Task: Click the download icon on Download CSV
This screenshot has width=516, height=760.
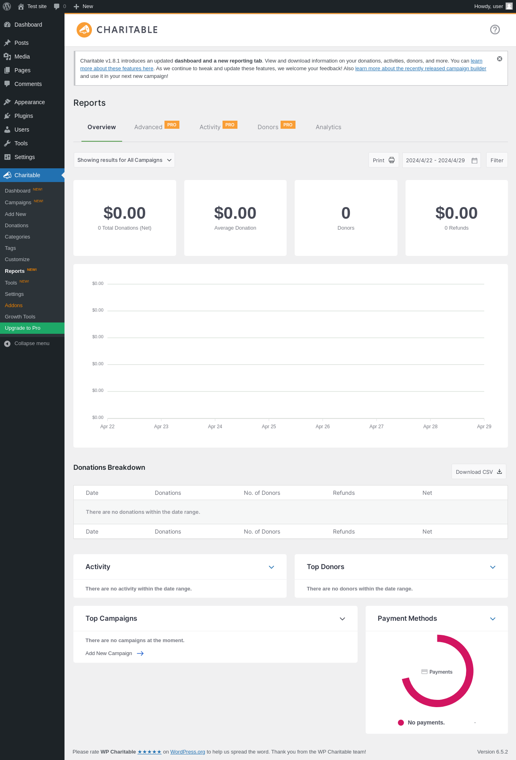Action: click(x=499, y=471)
